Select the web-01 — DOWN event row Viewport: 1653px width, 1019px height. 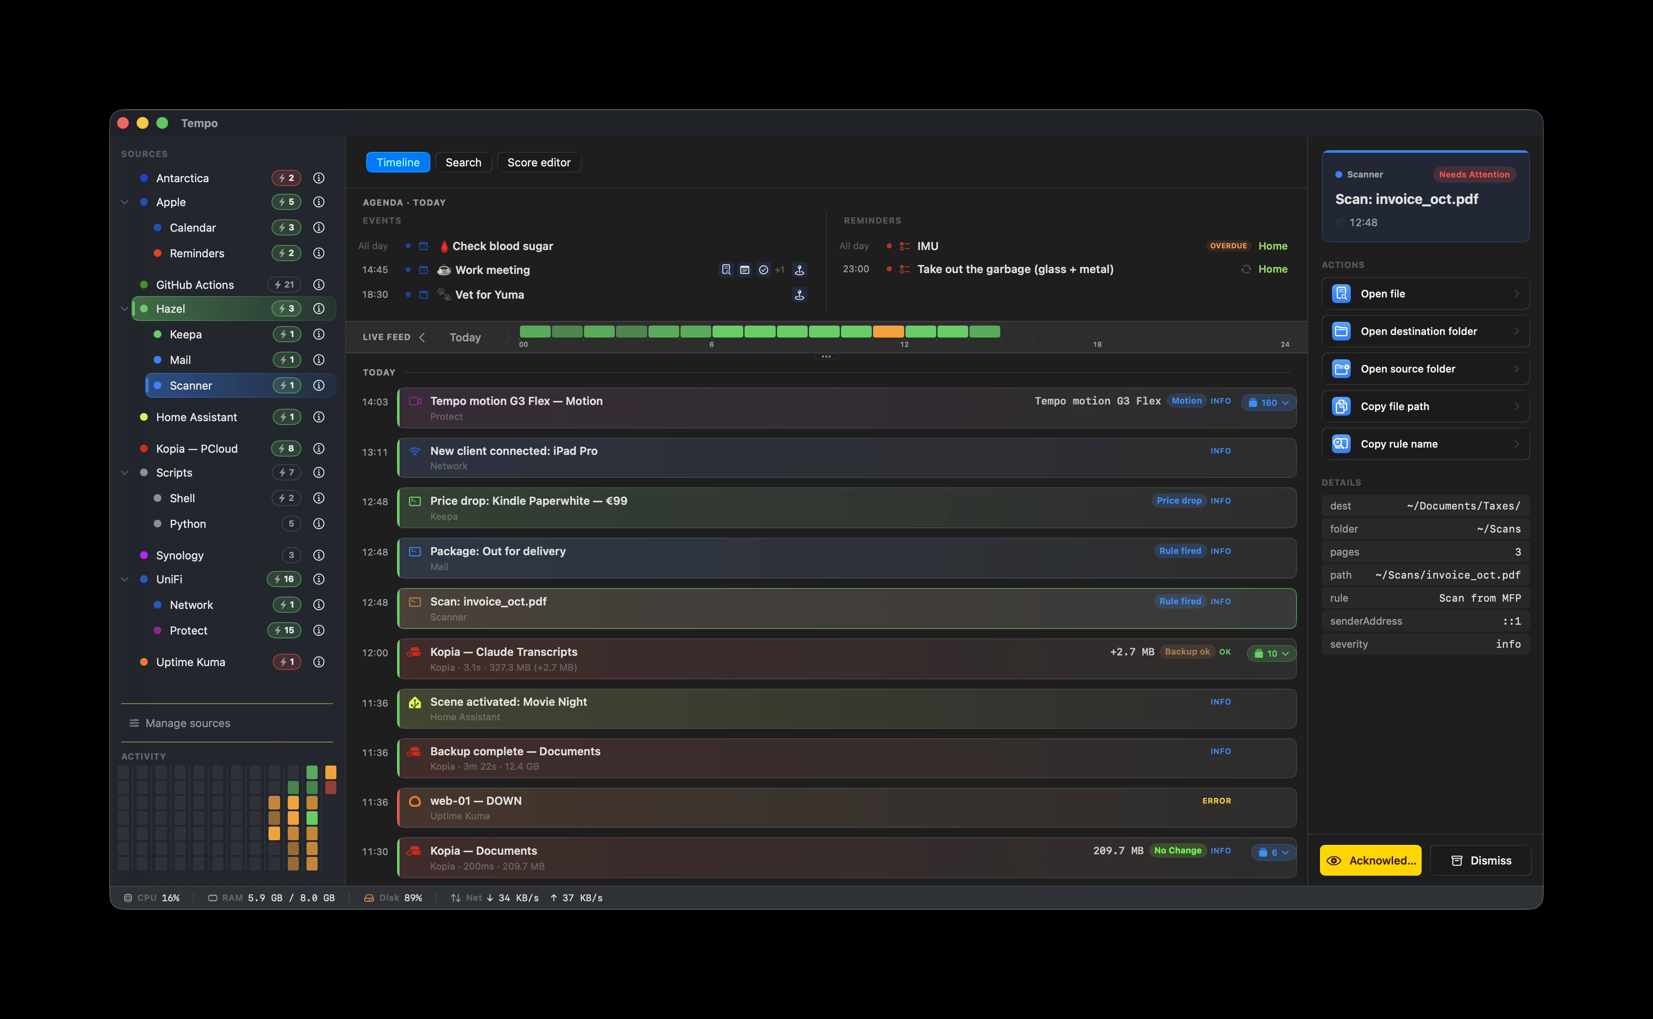847,807
